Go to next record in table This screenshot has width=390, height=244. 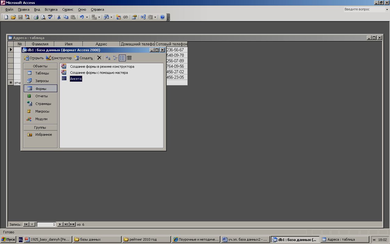[60, 224]
